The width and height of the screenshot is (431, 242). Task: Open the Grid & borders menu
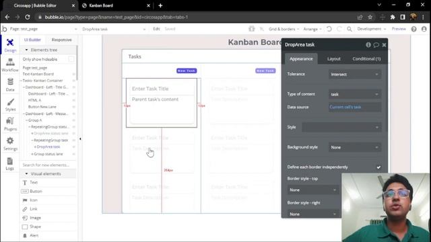click(x=284, y=29)
